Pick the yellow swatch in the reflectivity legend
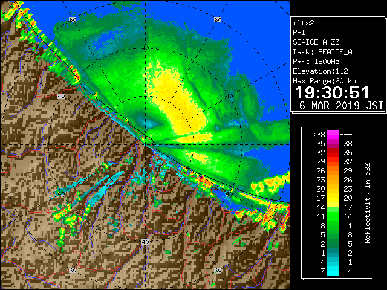387x290 pixels. click(333, 198)
